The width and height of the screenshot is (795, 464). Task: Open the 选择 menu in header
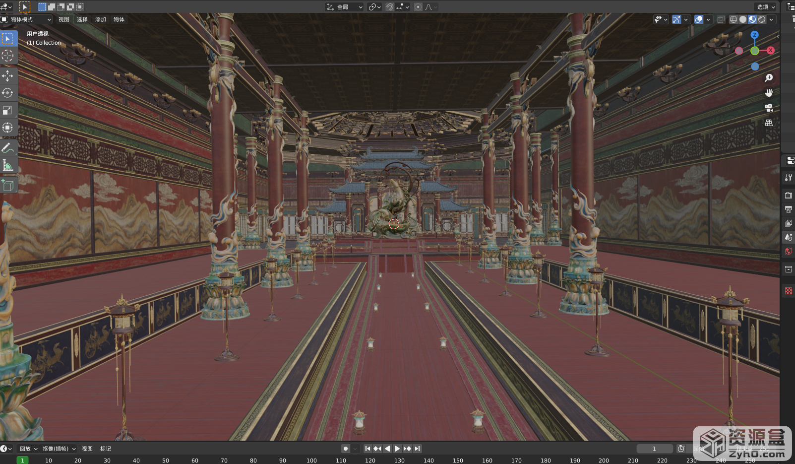(x=82, y=19)
